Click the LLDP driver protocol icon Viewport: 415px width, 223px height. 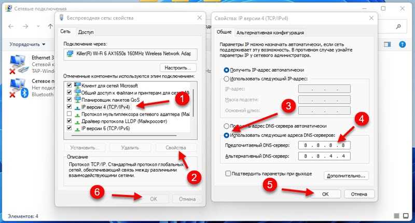coord(77,122)
